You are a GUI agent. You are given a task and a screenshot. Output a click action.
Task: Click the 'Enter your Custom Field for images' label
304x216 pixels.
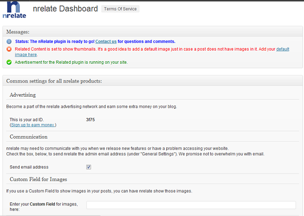(x=44, y=207)
